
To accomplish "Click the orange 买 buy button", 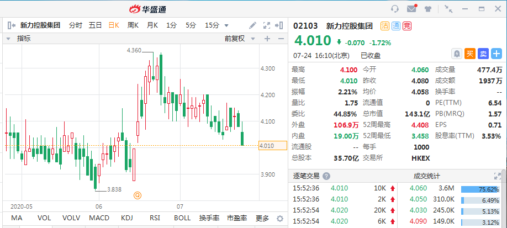I will 470,54.
